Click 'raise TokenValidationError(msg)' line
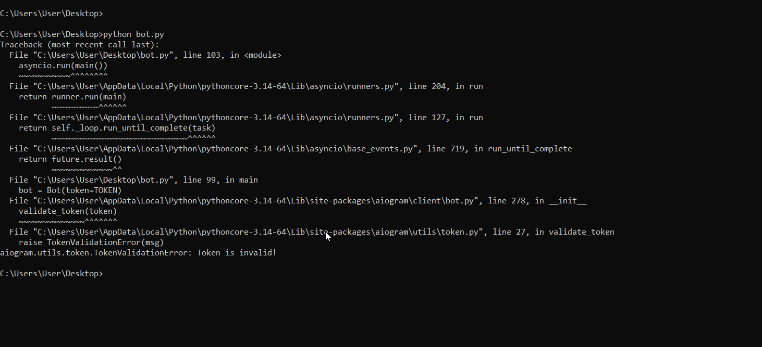Screen dimensions: 762x347 (x=91, y=242)
